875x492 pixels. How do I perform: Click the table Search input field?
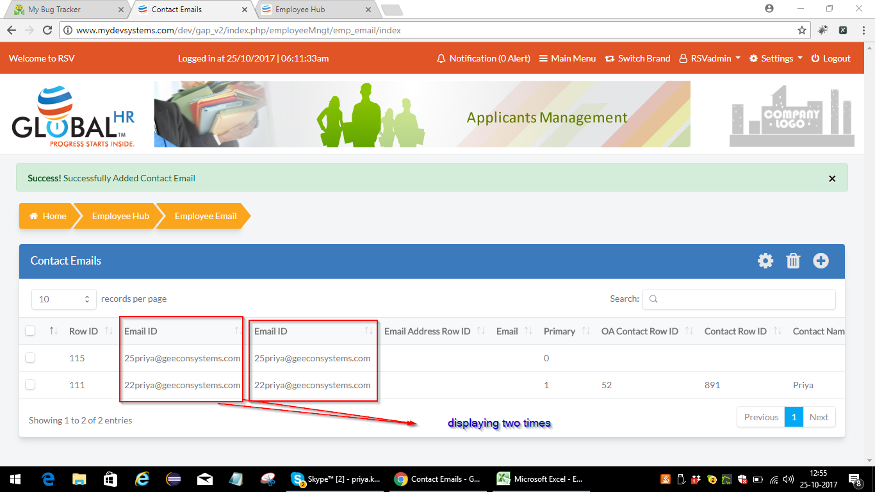pos(739,299)
